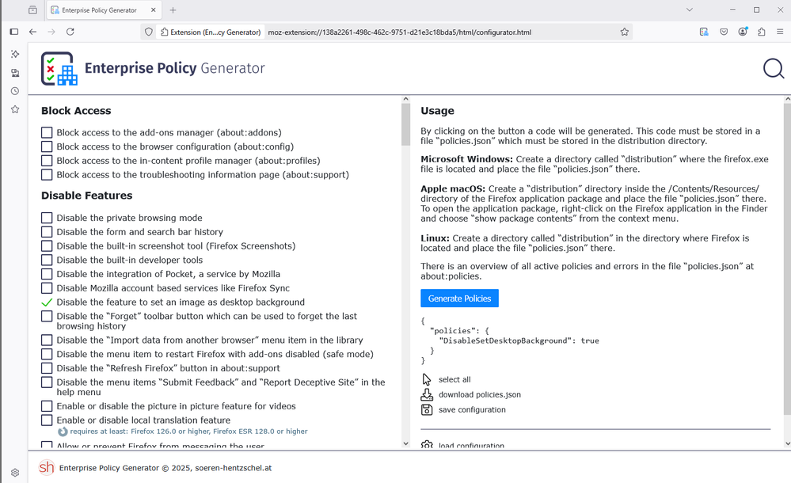Expand the list all tabs dropdown arrow
The height and width of the screenshot is (483, 791).
[x=689, y=10]
